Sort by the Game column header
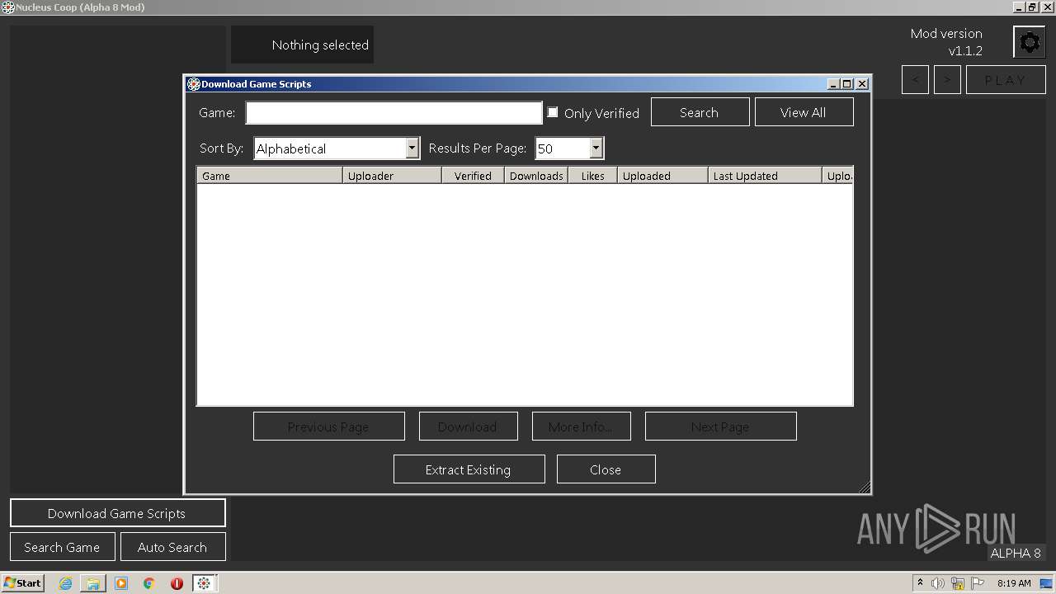This screenshot has height=594, width=1056. [269, 176]
